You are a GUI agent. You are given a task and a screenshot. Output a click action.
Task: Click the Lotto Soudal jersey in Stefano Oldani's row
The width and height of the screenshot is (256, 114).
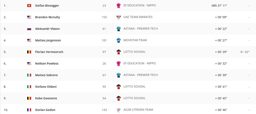[119, 87]
